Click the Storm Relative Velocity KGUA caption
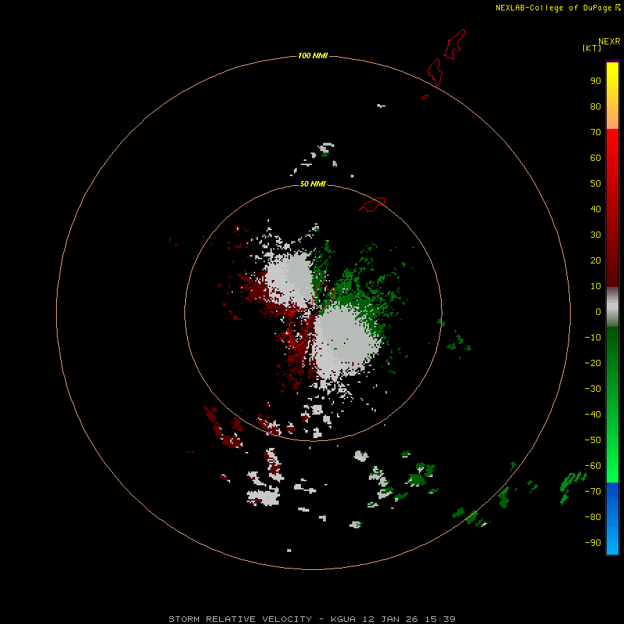 [311, 619]
